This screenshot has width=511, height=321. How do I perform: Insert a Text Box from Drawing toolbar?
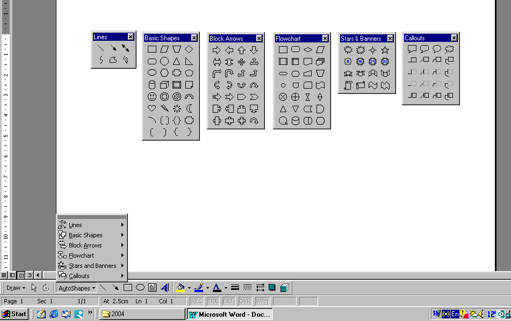152,288
